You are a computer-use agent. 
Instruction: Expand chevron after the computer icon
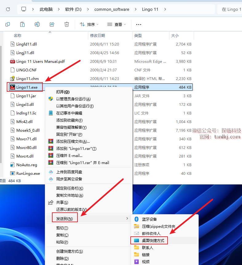33,9
